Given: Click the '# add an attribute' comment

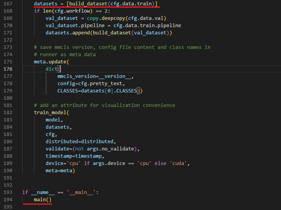Looking at the screenshot, I should pyautogui.click(x=104, y=105).
